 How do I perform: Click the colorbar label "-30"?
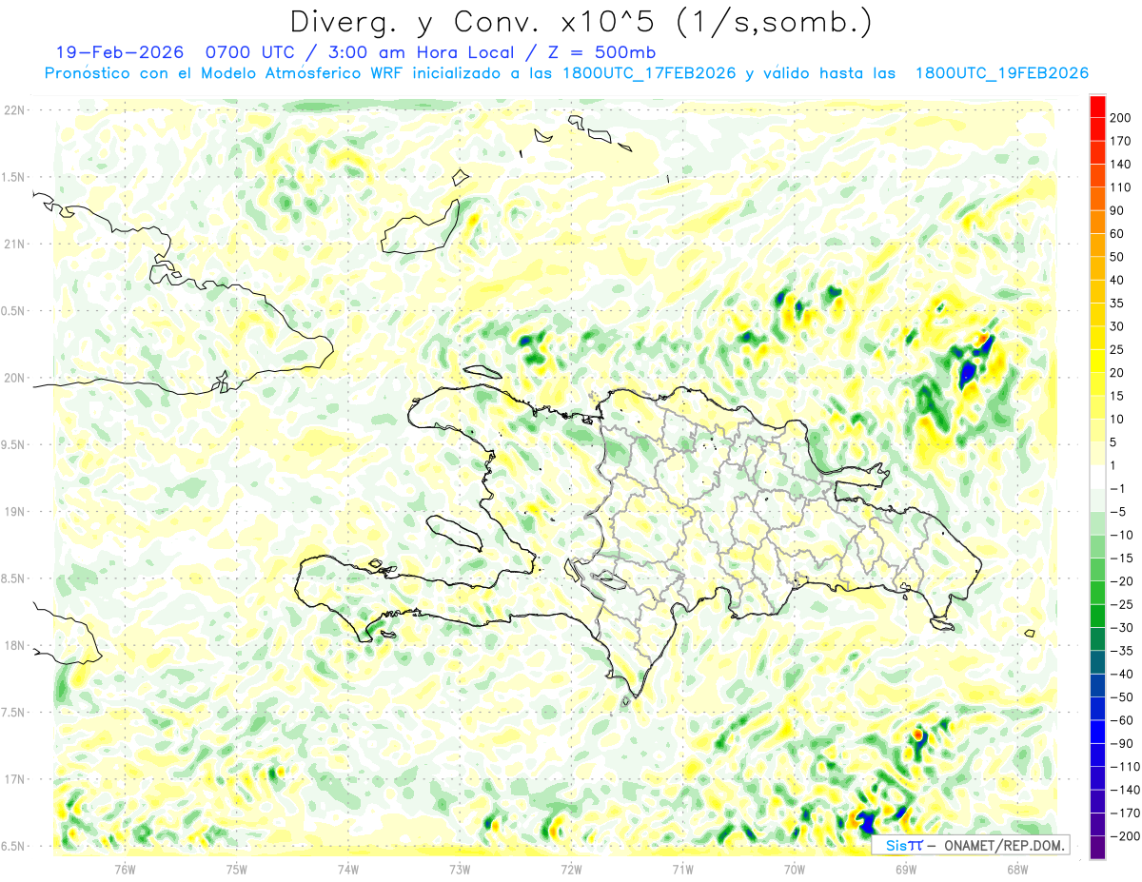tap(1120, 628)
